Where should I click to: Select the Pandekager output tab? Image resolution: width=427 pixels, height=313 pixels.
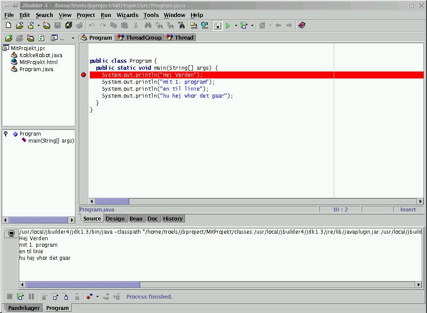(x=24, y=308)
